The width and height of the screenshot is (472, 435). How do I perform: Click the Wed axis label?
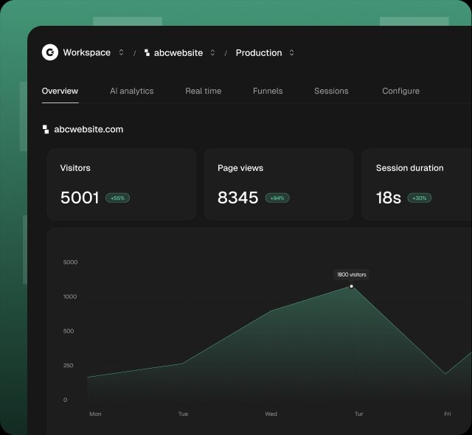coord(271,414)
